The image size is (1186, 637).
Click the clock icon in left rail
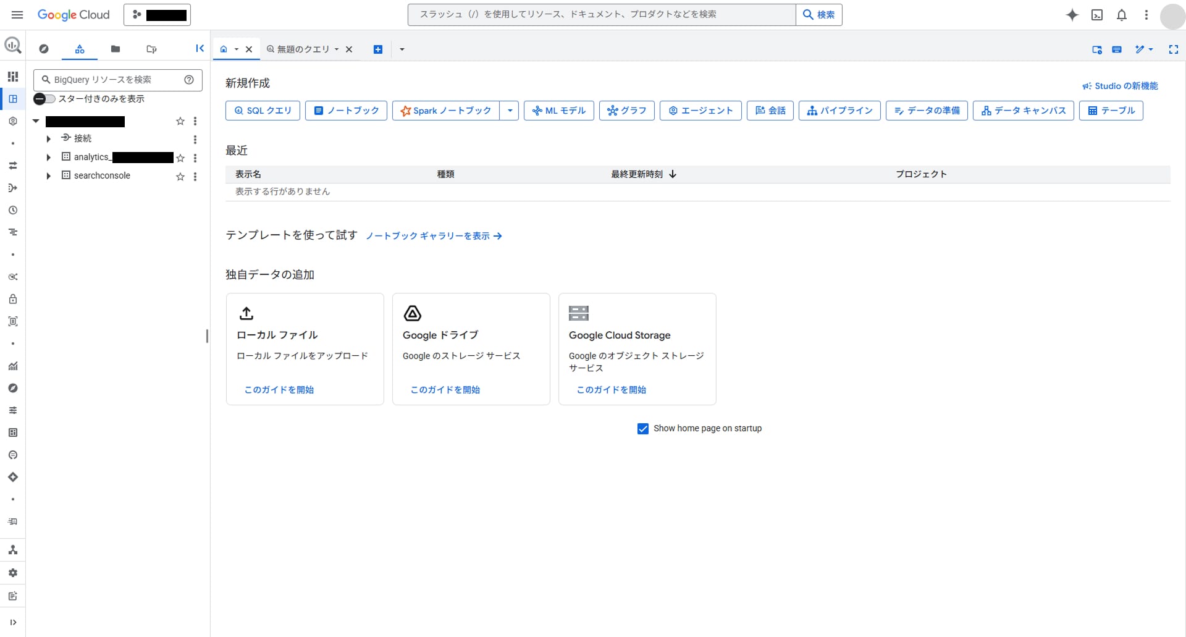[x=13, y=210]
